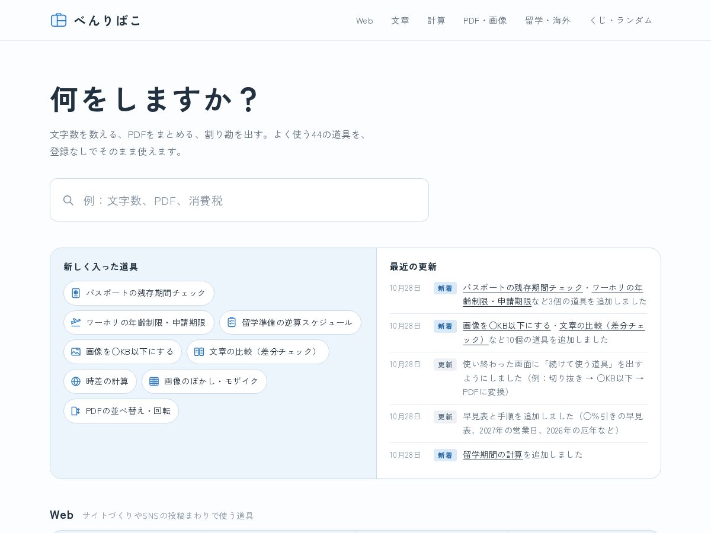Open the くじ・ランダム menu in the header
This screenshot has width=711, height=533.
pos(620,21)
